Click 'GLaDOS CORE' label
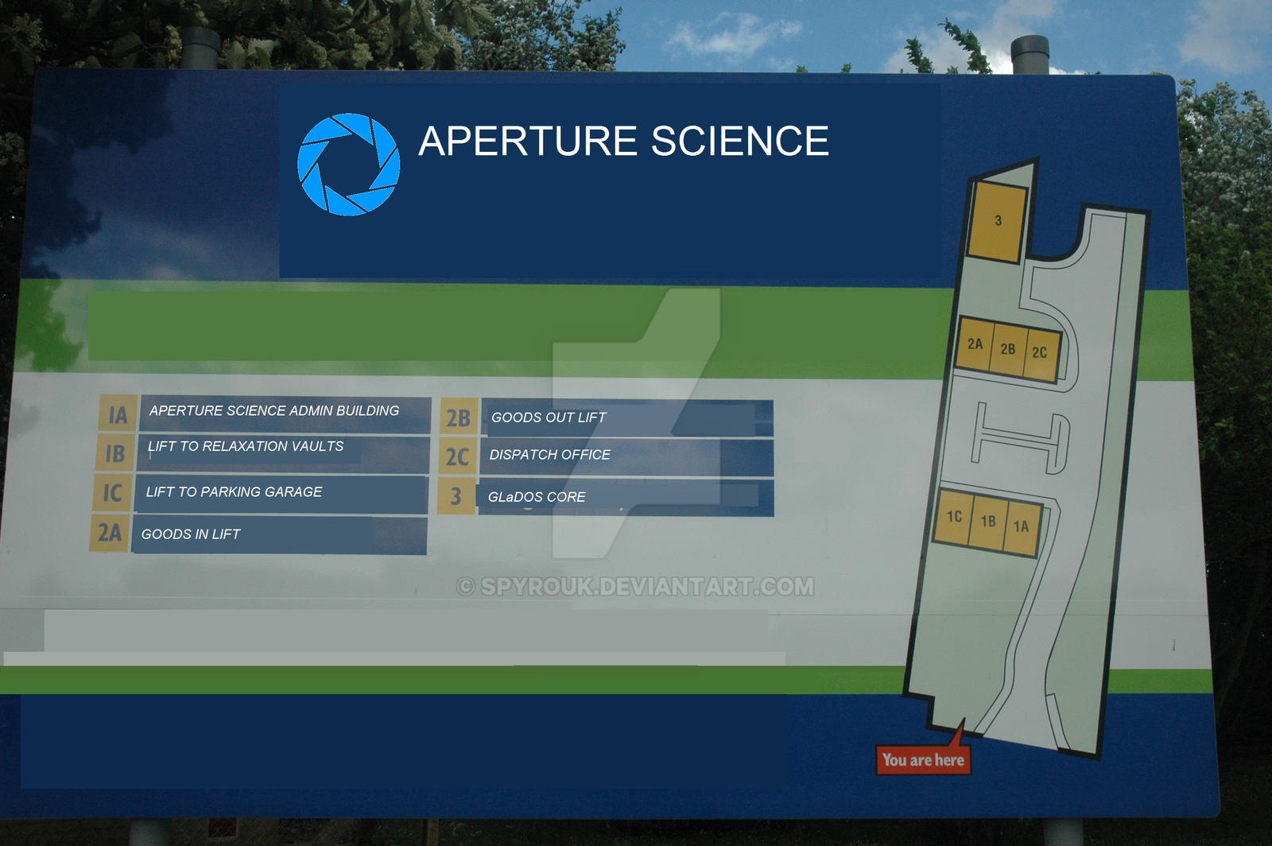Image resolution: width=1272 pixels, height=846 pixels. (537, 497)
